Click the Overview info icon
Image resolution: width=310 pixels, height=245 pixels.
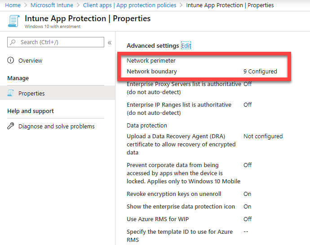pyautogui.click(x=11, y=60)
